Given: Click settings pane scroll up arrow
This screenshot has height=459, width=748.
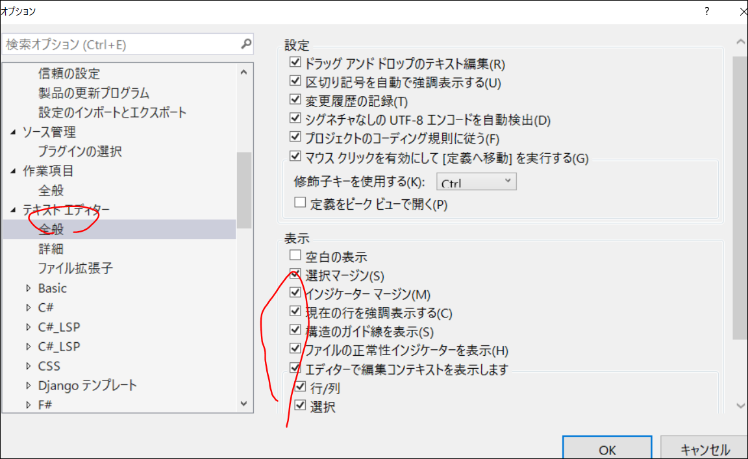Looking at the screenshot, I should (740, 42).
